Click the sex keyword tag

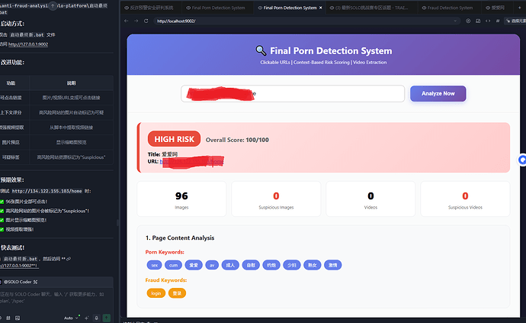point(154,265)
